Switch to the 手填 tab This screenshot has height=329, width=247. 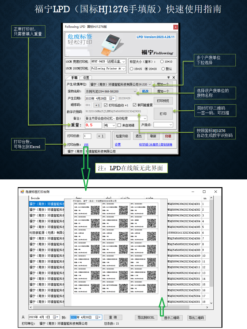[74, 78]
